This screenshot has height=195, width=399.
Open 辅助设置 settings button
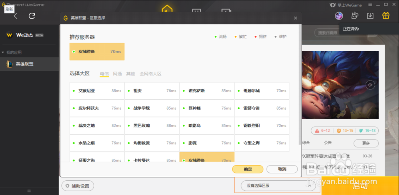coord(78,186)
